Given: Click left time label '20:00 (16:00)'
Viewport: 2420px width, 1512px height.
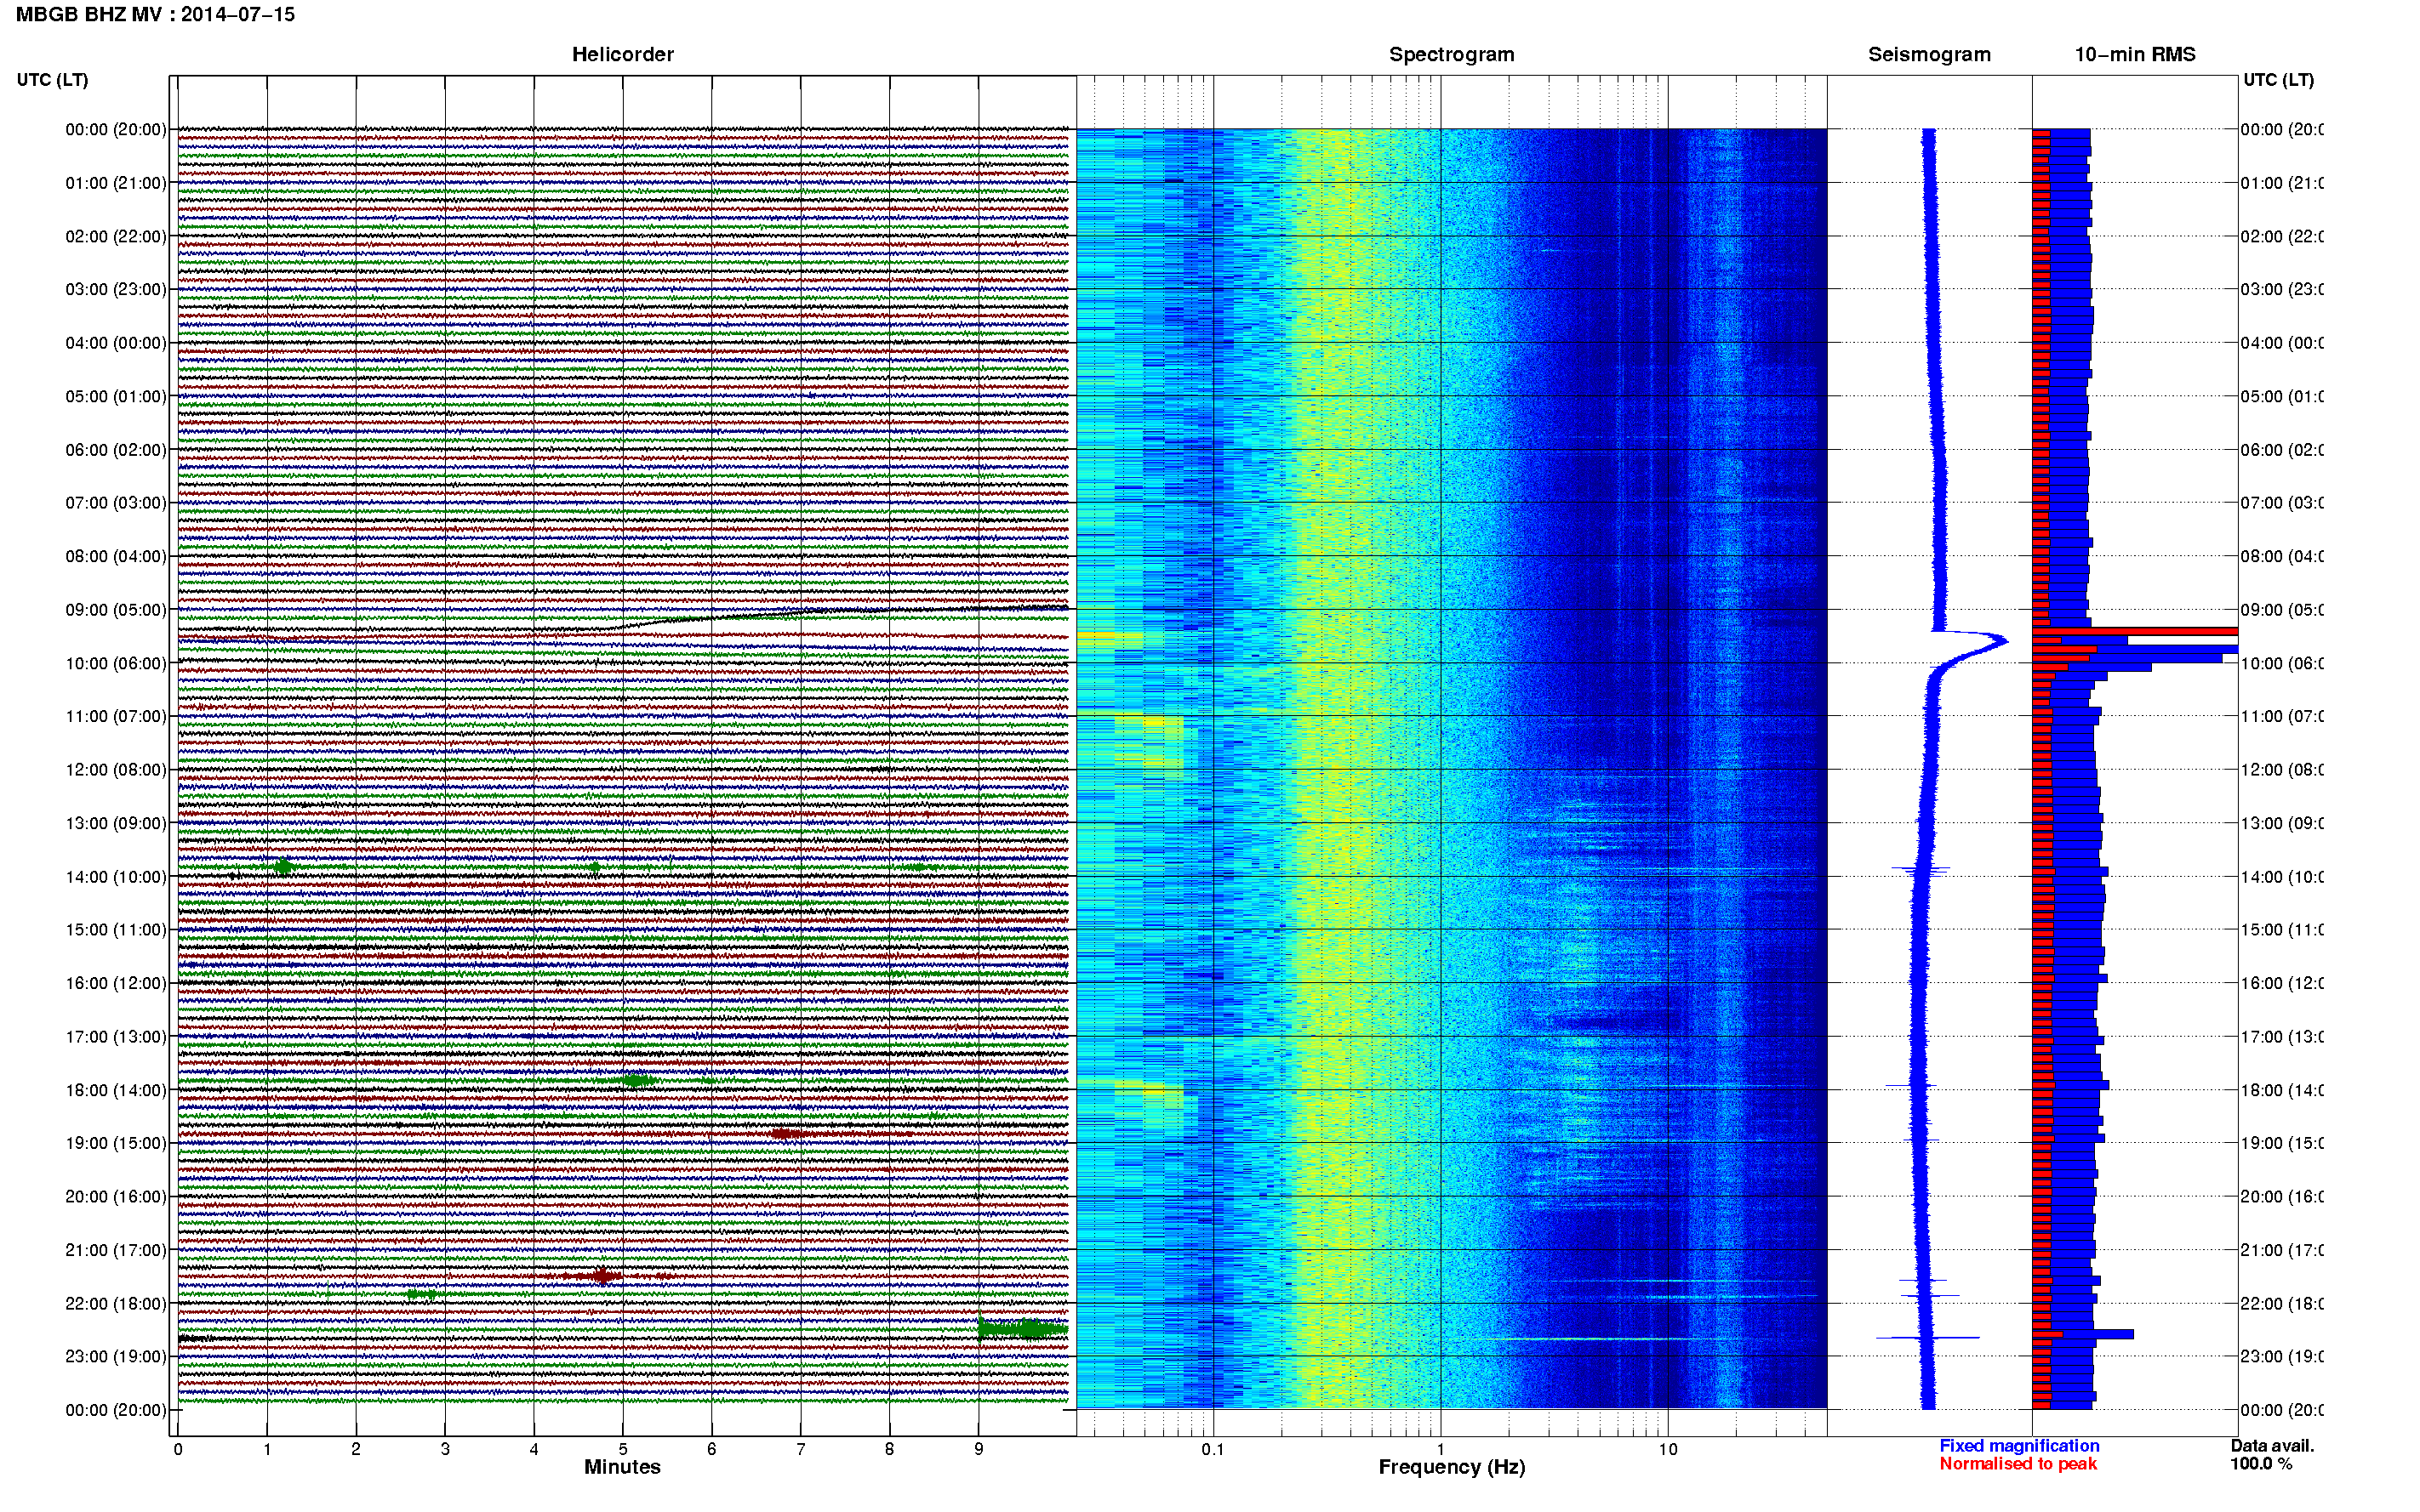Looking at the screenshot, I should 116,1196.
